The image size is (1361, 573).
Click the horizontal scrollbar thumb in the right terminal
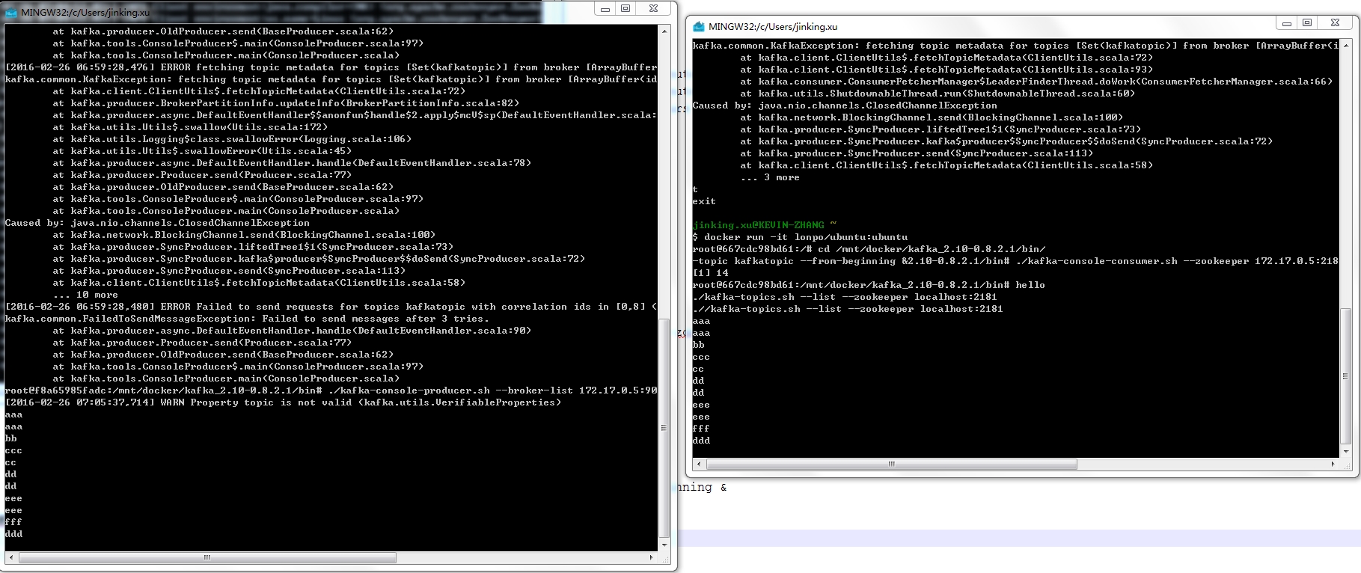click(892, 465)
